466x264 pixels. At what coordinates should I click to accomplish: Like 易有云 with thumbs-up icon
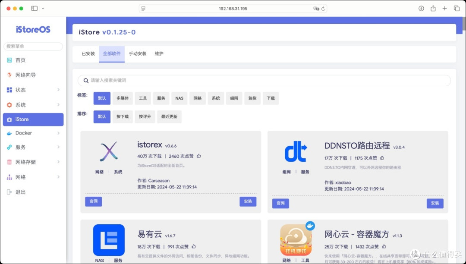click(x=194, y=246)
